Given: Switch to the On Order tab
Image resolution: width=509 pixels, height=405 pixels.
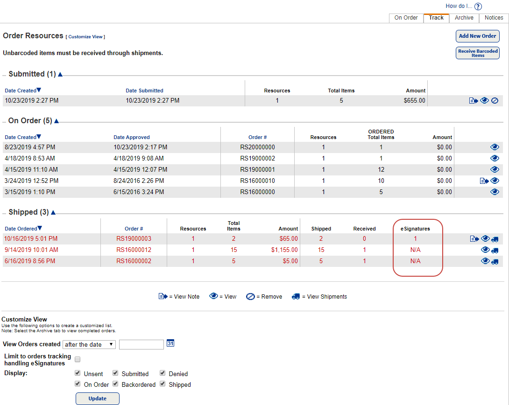Looking at the screenshot, I should tap(406, 18).
